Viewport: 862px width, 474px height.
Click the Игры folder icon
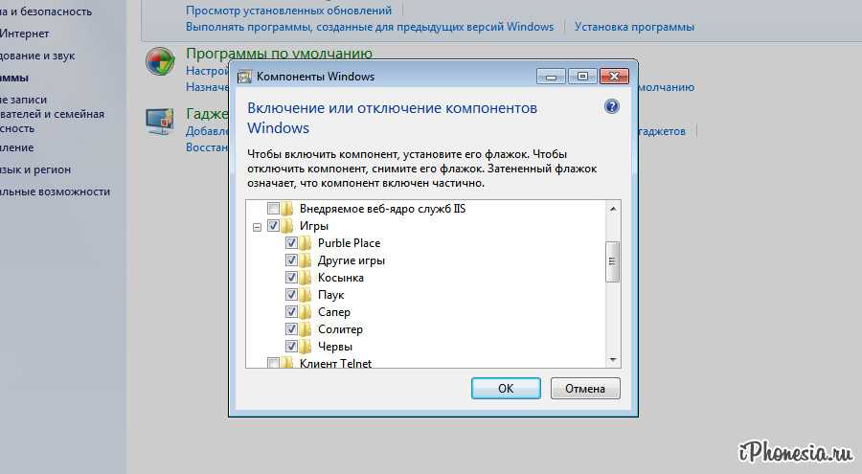pyautogui.click(x=287, y=225)
